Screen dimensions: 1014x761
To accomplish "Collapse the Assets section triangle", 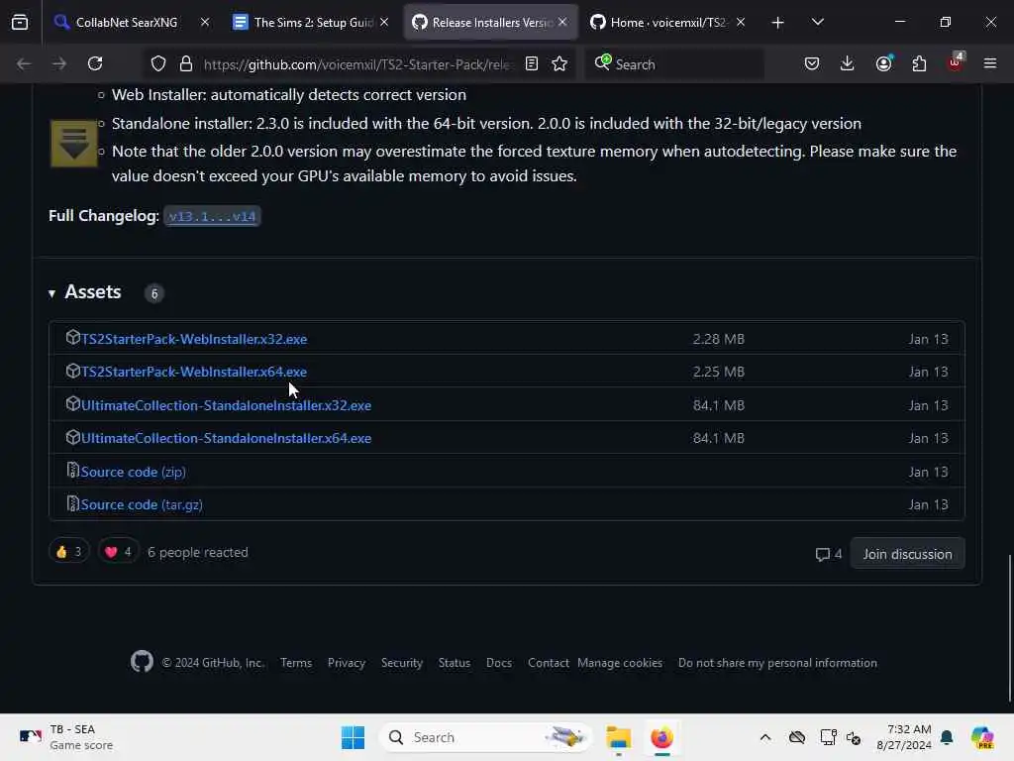I will [51, 293].
